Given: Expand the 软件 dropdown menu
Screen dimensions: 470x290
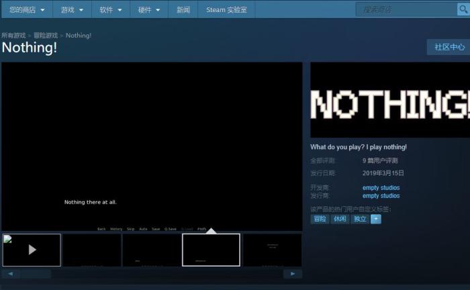Looking at the screenshot, I should coord(111,10).
